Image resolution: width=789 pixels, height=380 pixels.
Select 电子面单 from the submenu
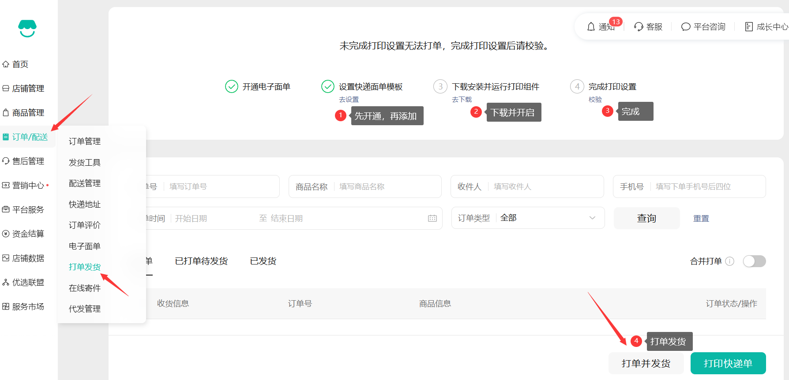85,246
